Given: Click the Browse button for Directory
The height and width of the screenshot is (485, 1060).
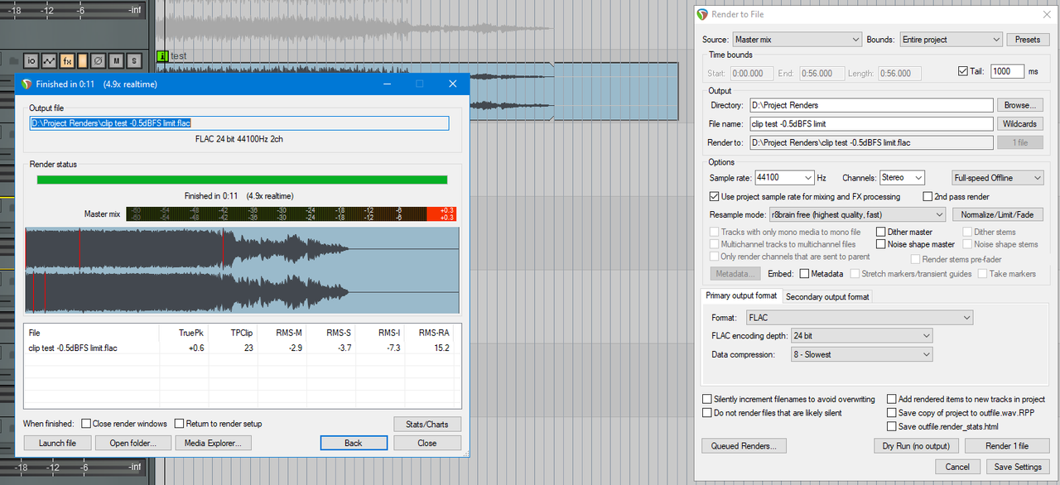Looking at the screenshot, I should point(1019,105).
